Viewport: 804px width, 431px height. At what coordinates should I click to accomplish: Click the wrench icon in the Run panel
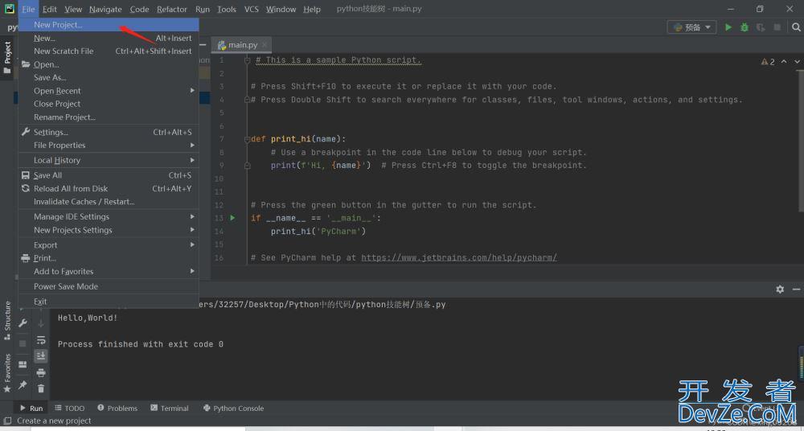pos(23,323)
